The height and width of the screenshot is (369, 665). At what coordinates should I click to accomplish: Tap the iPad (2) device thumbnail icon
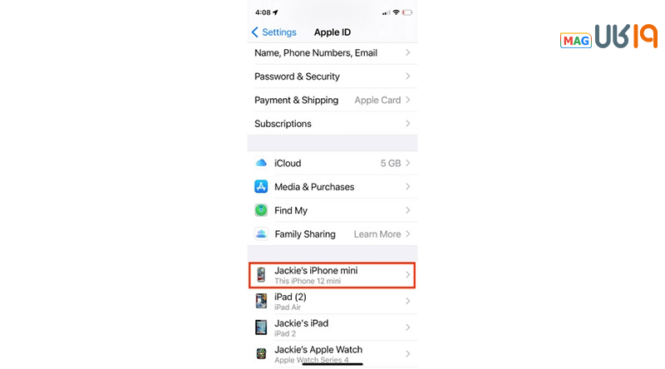point(261,301)
